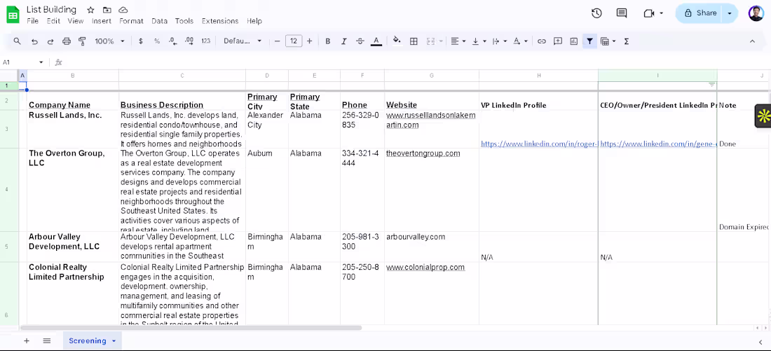Format cell as currency

click(141, 41)
